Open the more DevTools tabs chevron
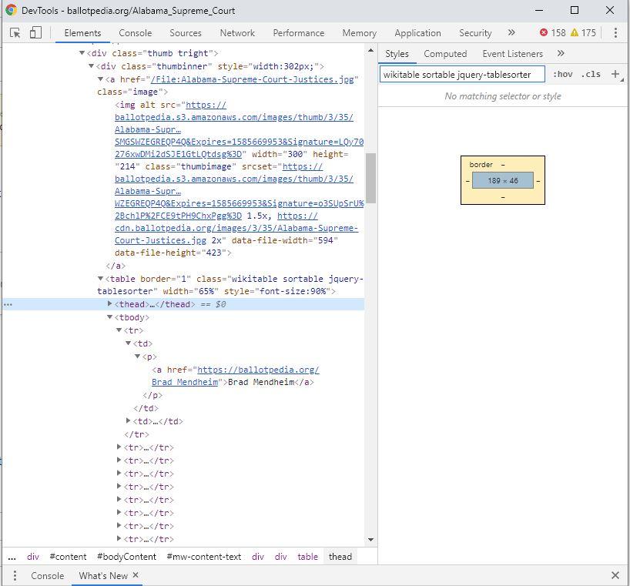Image resolution: width=630 pixels, height=586 pixels. pos(511,33)
